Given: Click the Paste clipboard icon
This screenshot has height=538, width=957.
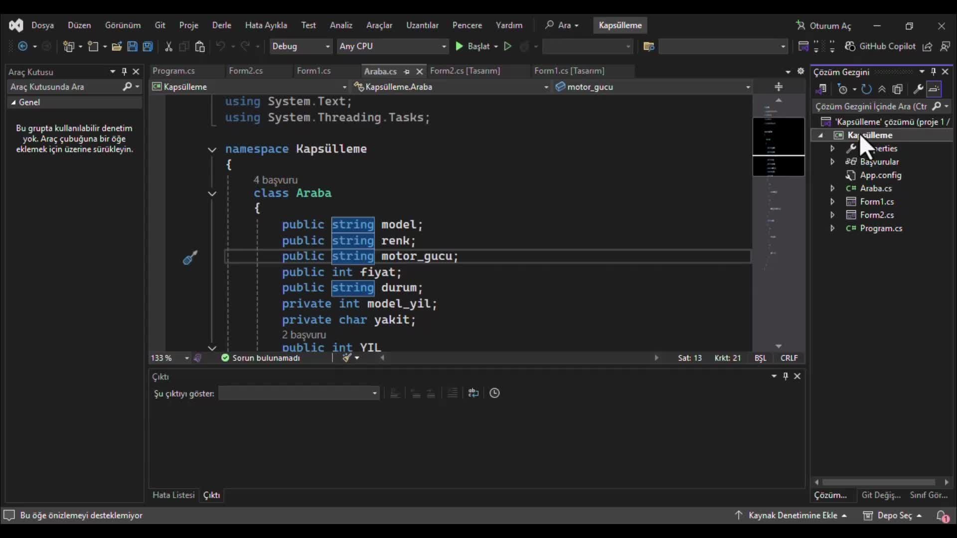Looking at the screenshot, I should point(200,46).
